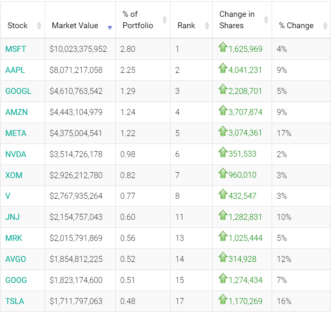This screenshot has width=331, height=312.
Task: Open the AMZN stock link
Action: tap(16, 112)
